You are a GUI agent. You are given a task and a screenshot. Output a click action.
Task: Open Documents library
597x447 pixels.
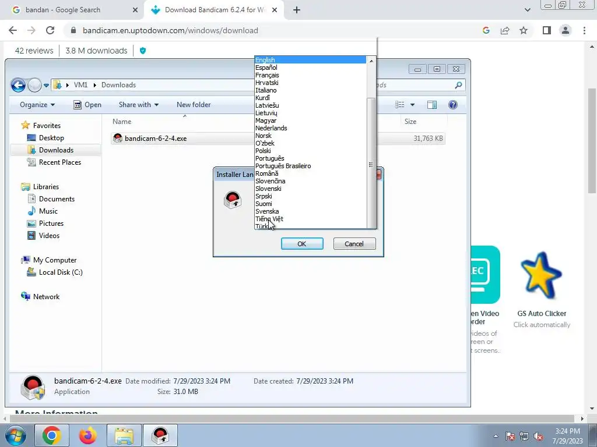click(57, 199)
